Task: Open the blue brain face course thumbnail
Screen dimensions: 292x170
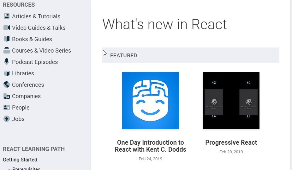Action: pos(151,100)
